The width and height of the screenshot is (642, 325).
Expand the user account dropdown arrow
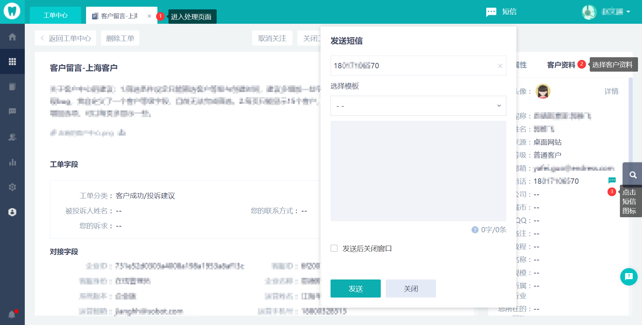628,12
